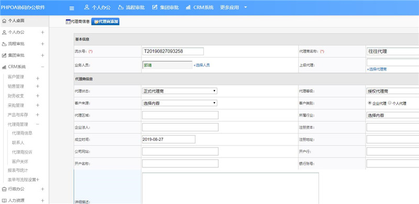Click the 业务人员 field showing 郭靖

tap(167, 65)
